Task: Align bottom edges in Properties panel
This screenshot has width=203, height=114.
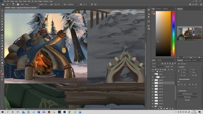Action: (196, 85)
